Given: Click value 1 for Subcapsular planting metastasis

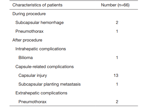Looking at the screenshot, I should [117, 84].
